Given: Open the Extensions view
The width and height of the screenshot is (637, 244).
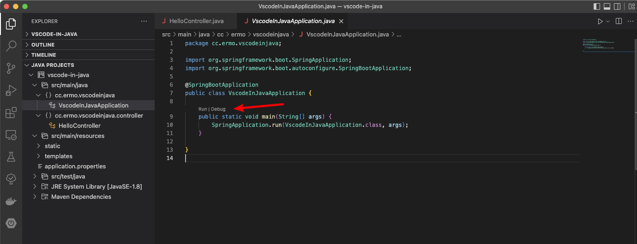Looking at the screenshot, I should click(11, 113).
